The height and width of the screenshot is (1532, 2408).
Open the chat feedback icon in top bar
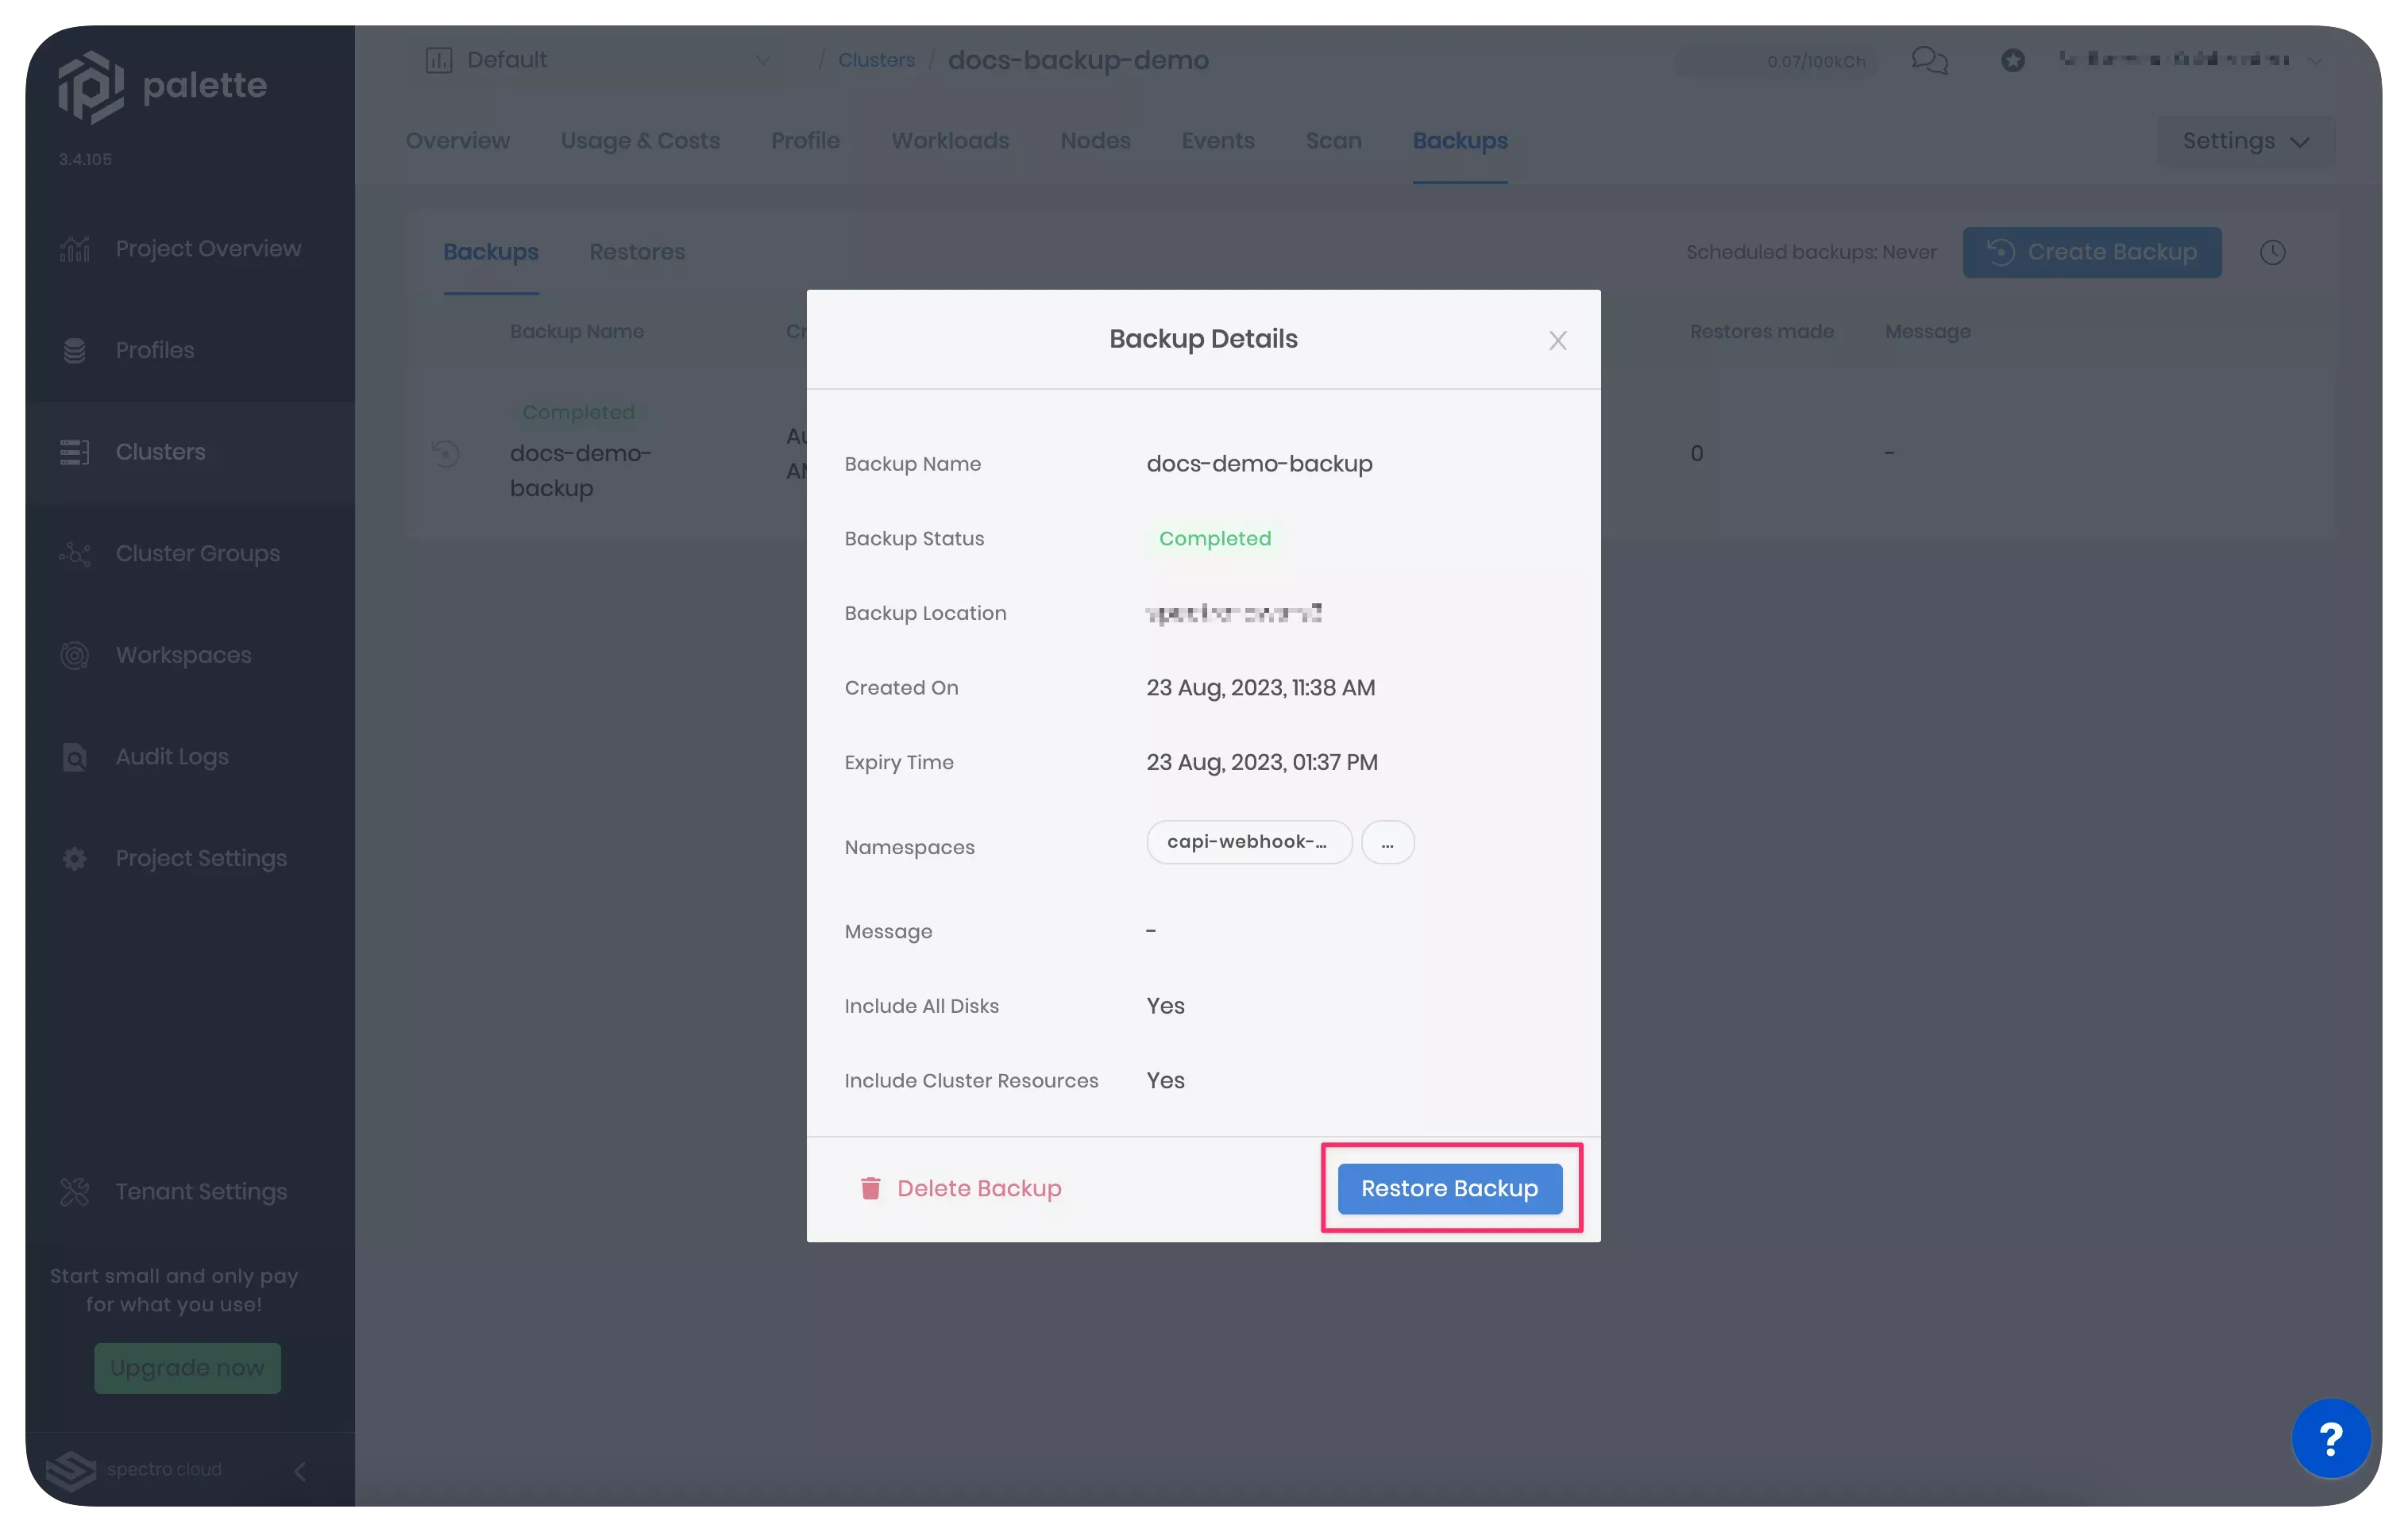pos(1929,60)
